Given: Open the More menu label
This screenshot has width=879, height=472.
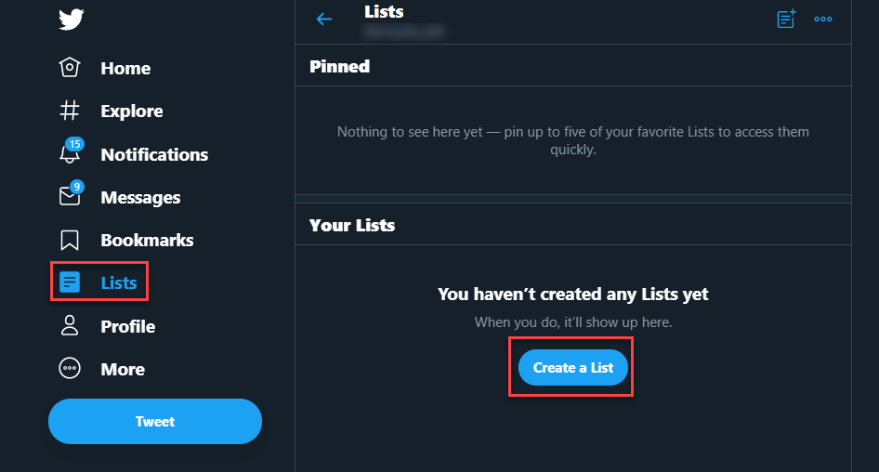Looking at the screenshot, I should click(123, 369).
